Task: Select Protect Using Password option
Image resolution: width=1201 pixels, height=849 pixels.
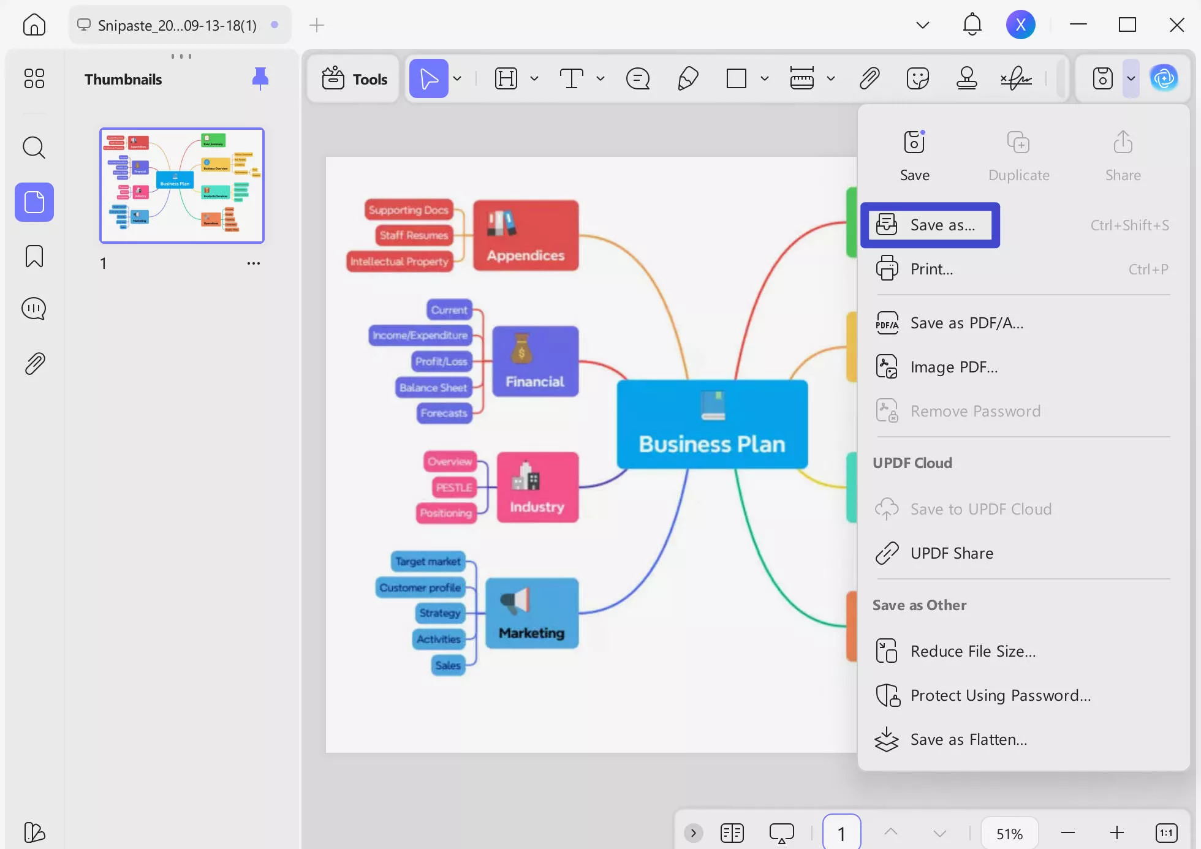Action: pos(1001,695)
